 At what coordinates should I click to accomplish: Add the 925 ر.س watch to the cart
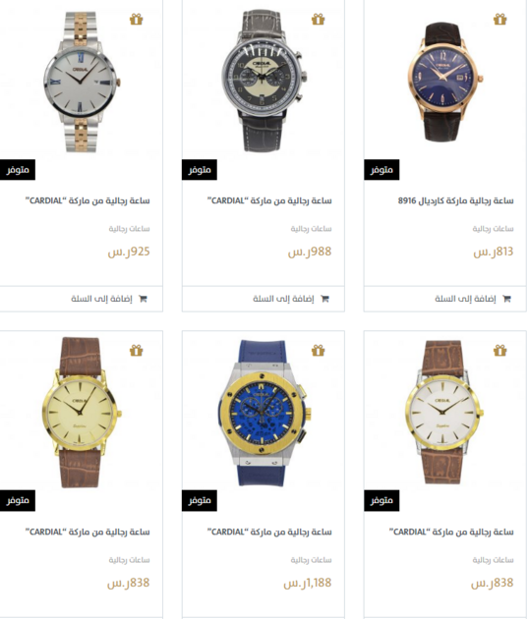pos(81,299)
